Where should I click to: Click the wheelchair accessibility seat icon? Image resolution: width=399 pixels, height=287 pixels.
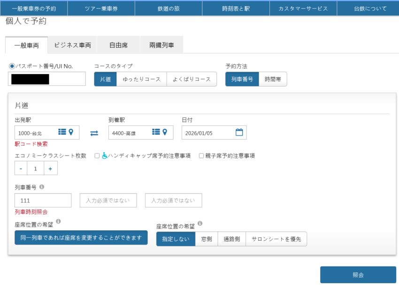point(105,156)
